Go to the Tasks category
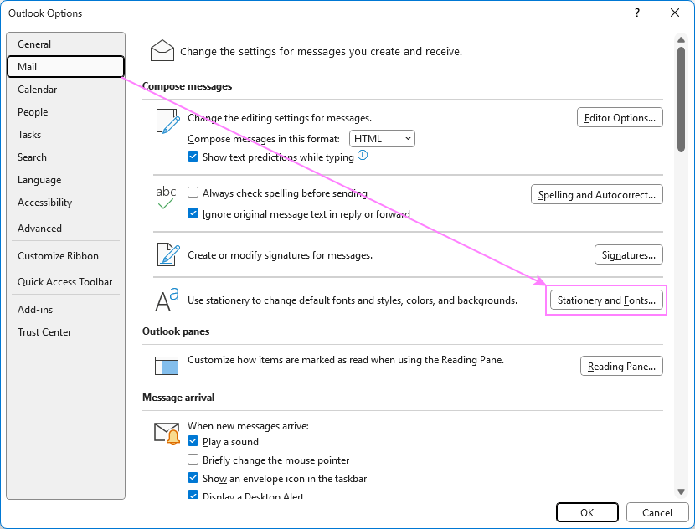695x529 pixels. [x=65, y=134]
